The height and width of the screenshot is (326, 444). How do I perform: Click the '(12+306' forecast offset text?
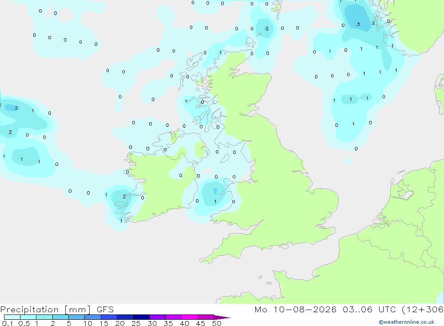coord(423,310)
